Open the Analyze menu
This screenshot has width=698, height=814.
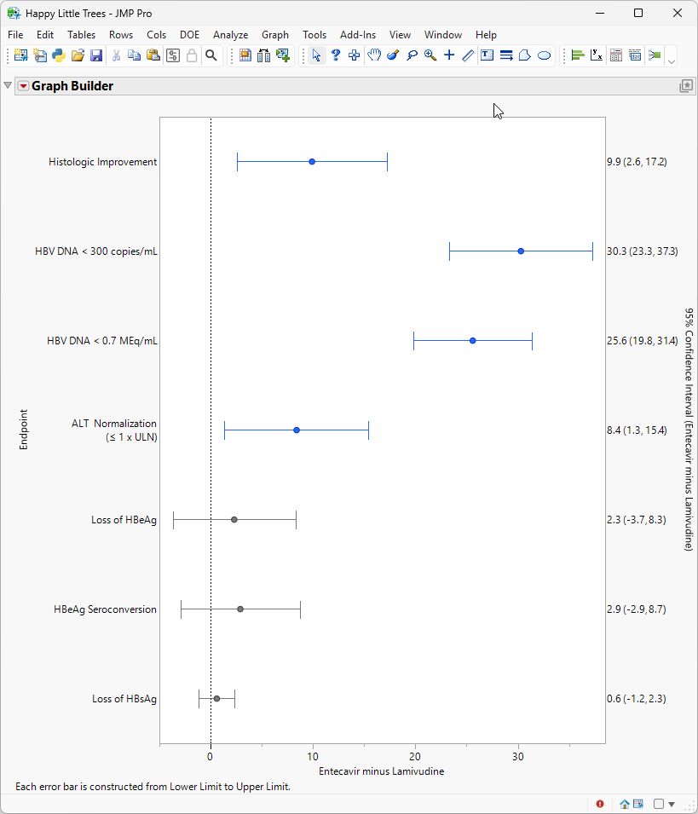tap(230, 35)
